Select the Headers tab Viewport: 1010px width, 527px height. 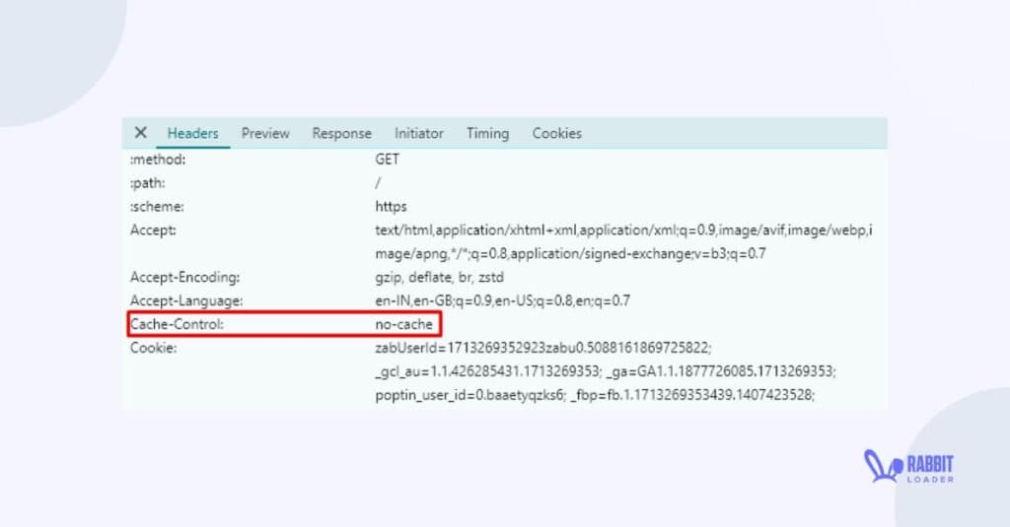click(x=192, y=133)
